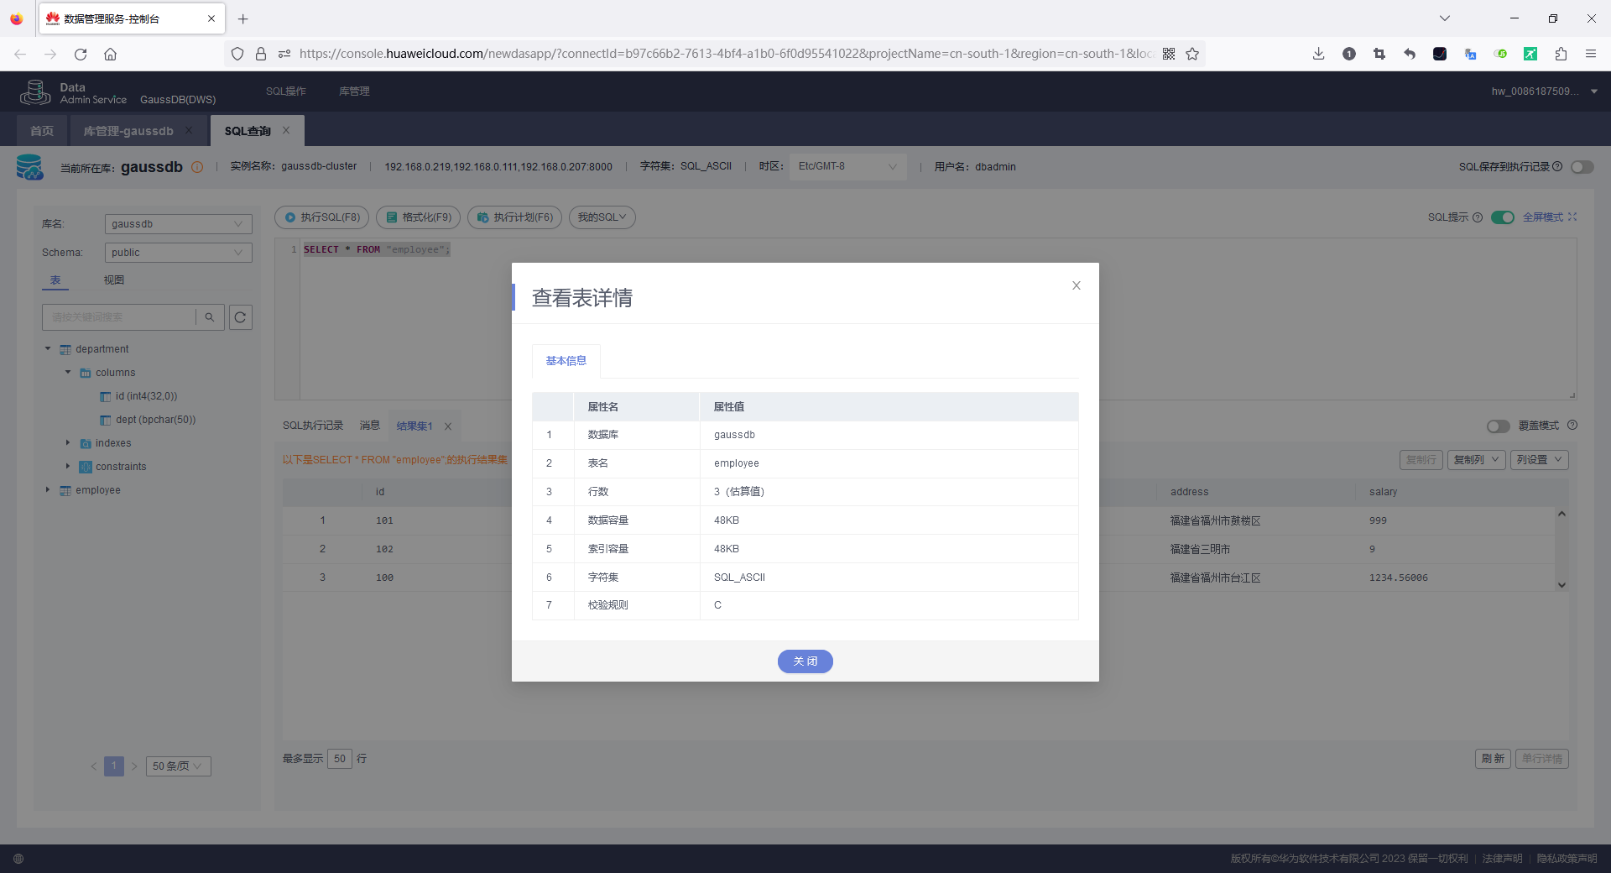Go back to previous browser page
Screen dimensions: 1611x873
20,54
